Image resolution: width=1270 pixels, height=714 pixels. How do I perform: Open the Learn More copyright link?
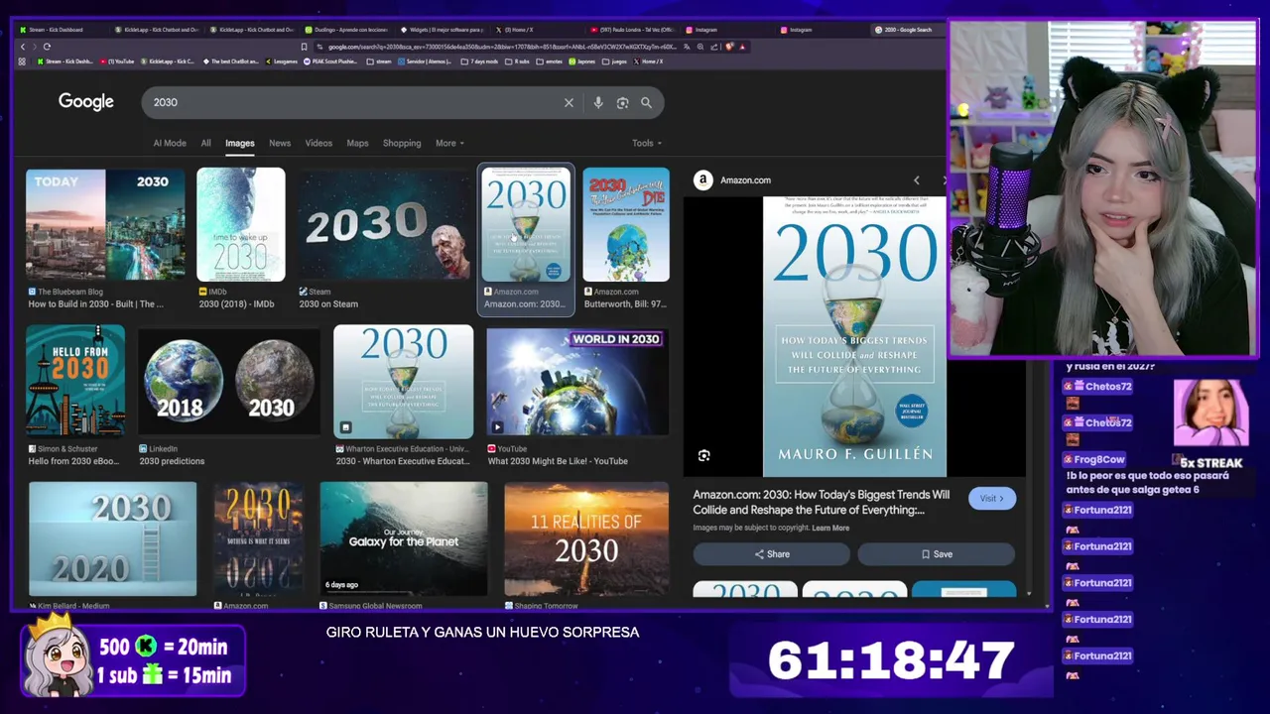(x=830, y=528)
